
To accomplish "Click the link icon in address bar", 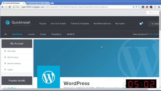I will 133,7.
